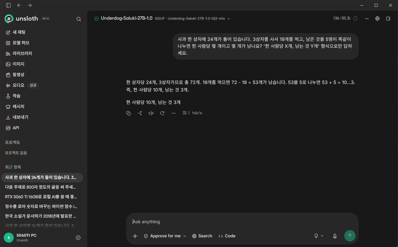Click the 프로젝트 없음 label

click(x=16, y=153)
